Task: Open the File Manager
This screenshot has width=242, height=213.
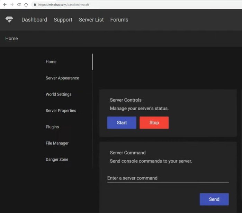Action: pos(57,143)
